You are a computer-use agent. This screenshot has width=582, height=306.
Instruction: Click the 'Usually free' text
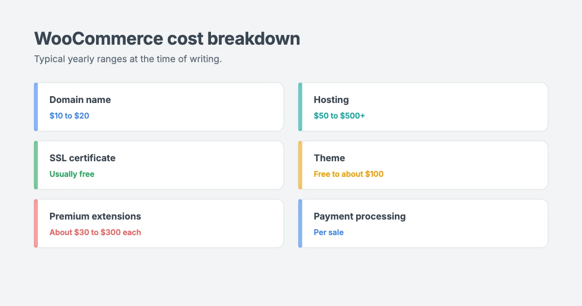point(72,174)
